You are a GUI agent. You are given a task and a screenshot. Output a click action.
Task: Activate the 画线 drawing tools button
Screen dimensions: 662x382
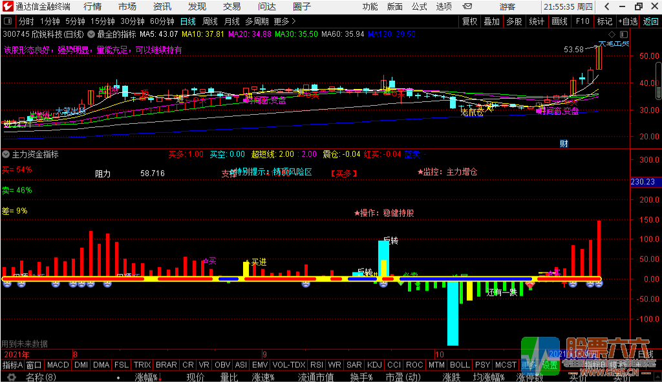[x=559, y=21]
